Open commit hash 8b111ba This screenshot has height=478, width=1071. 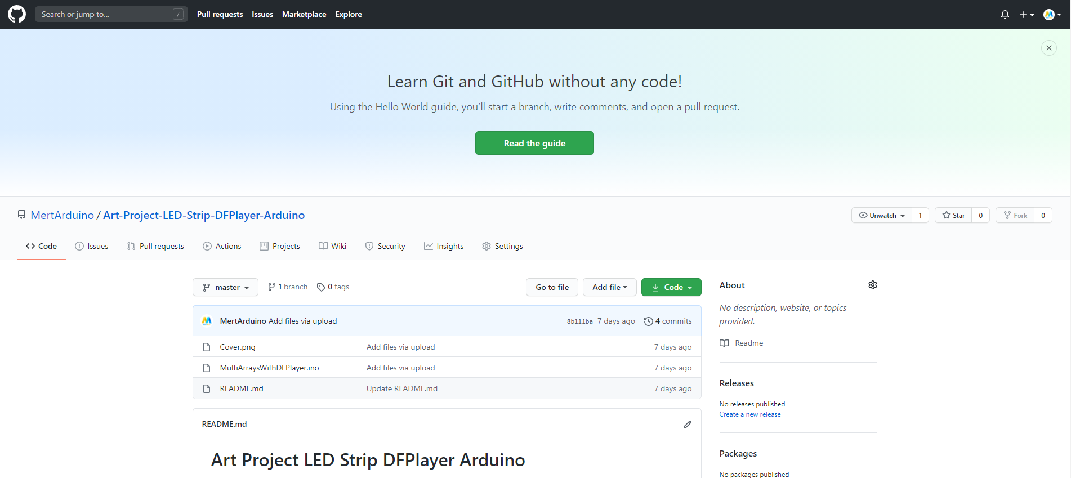[579, 321]
